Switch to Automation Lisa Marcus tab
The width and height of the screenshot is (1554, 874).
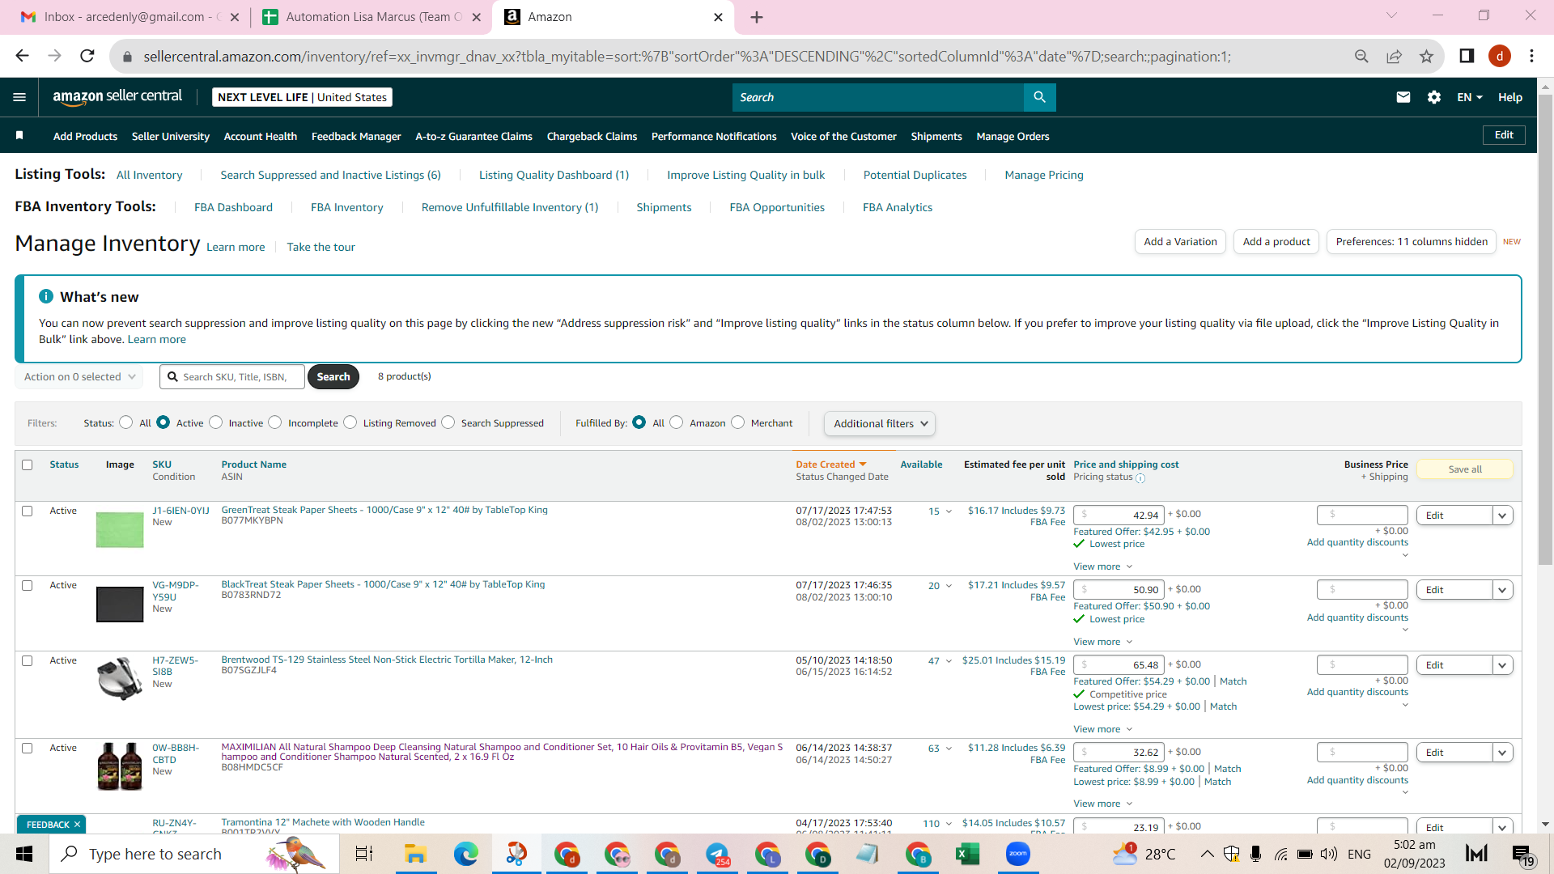click(371, 17)
